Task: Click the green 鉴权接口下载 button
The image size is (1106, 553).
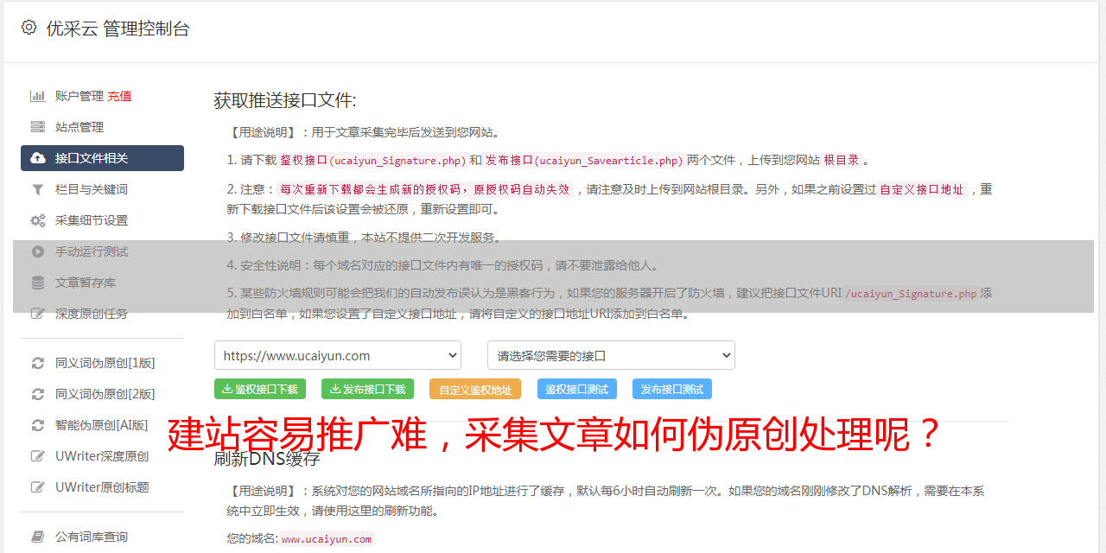Action: point(260,389)
